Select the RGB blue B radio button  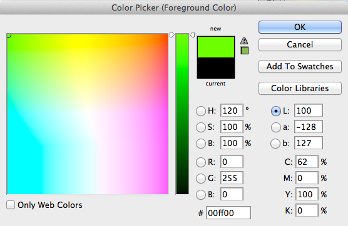coord(201,195)
